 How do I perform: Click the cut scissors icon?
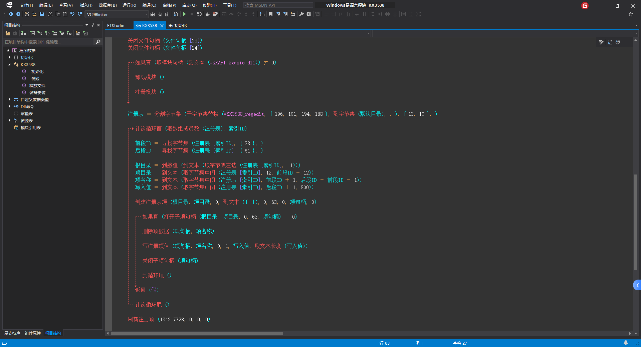click(50, 14)
